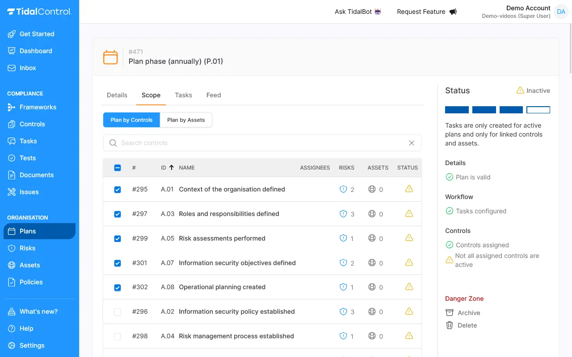
Task: Open the DA account avatar
Action: 561,12
